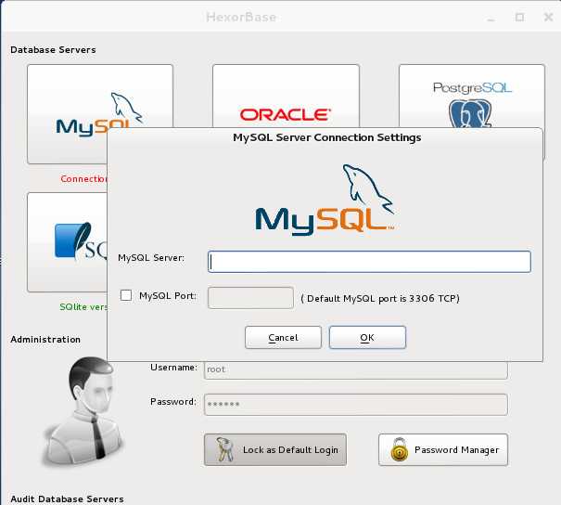Click the MySQL Port number field

coord(250,298)
